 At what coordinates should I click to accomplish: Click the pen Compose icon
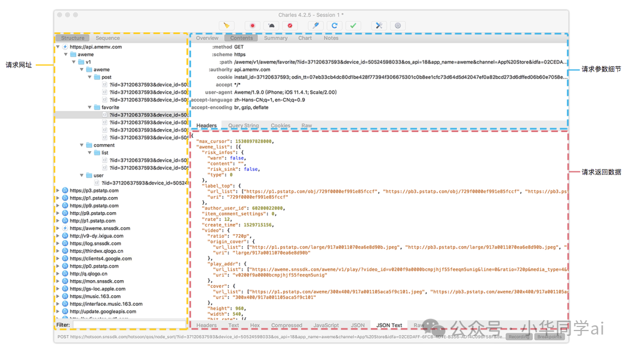coord(315,25)
